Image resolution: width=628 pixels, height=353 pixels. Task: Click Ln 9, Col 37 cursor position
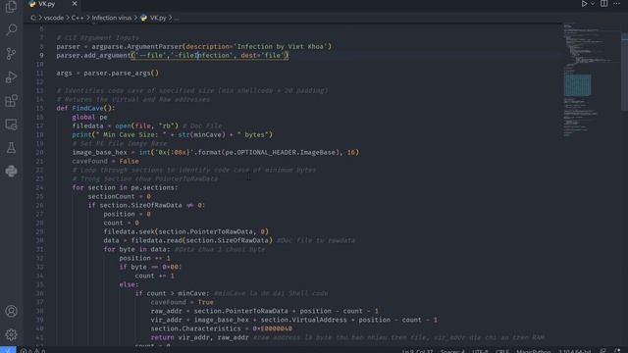tap(417, 351)
